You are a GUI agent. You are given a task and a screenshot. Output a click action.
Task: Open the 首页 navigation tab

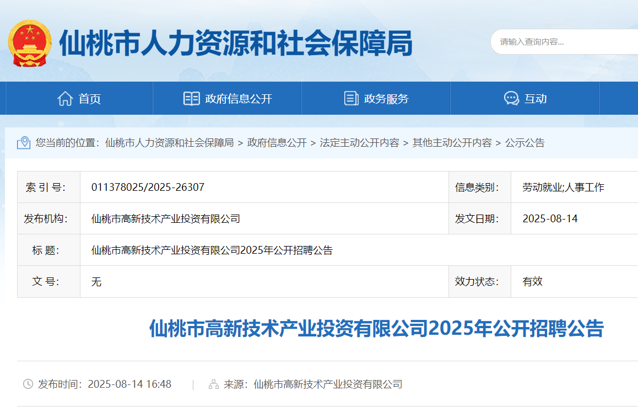[x=79, y=98]
